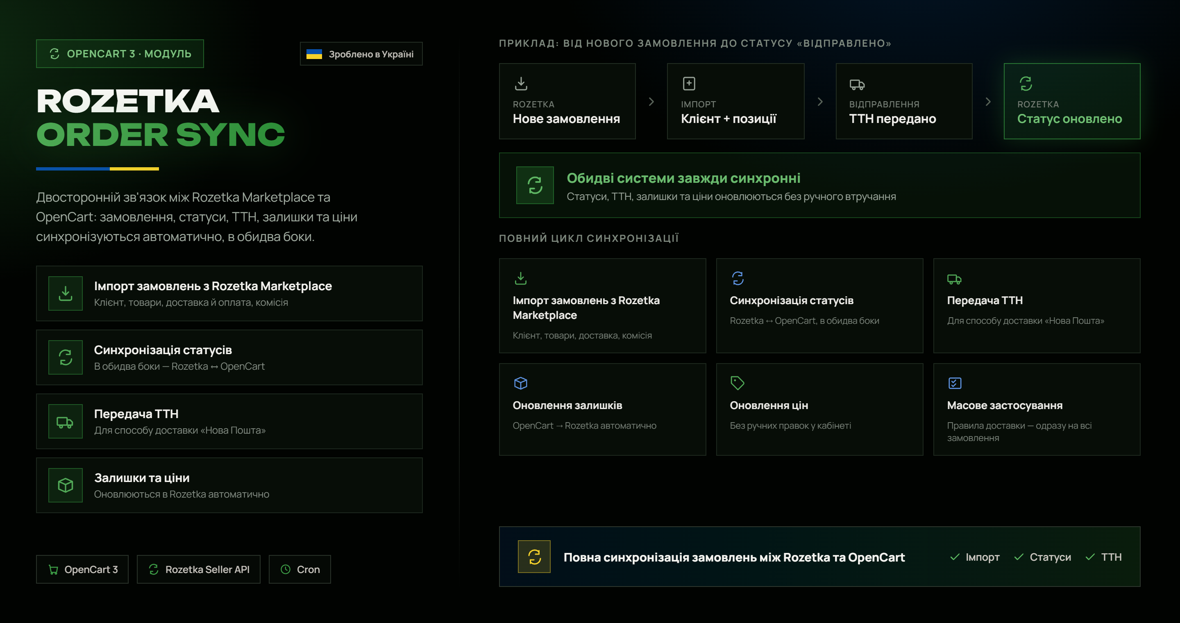Click the Rozetka ↔ OpenCart, в обидва боки text
Image resolution: width=1180 pixels, height=623 pixels.
point(804,321)
